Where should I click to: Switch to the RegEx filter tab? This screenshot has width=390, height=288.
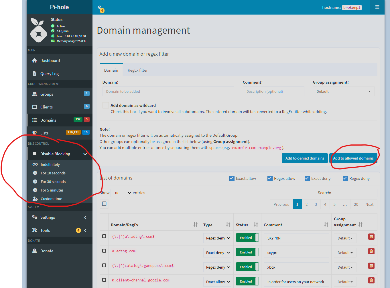[137, 70]
